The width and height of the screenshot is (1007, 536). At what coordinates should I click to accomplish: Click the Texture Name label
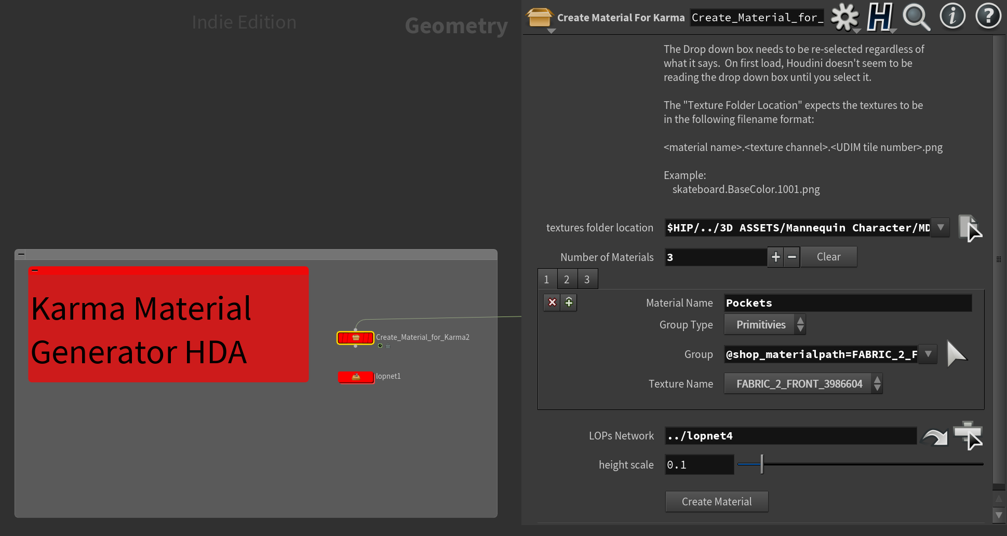pyautogui.click(x=681, y=384)
